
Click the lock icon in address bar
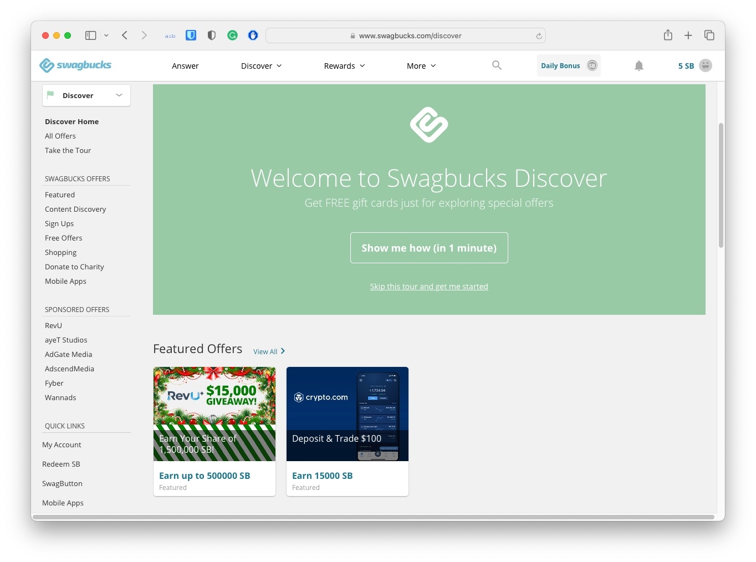coord(353,36)
